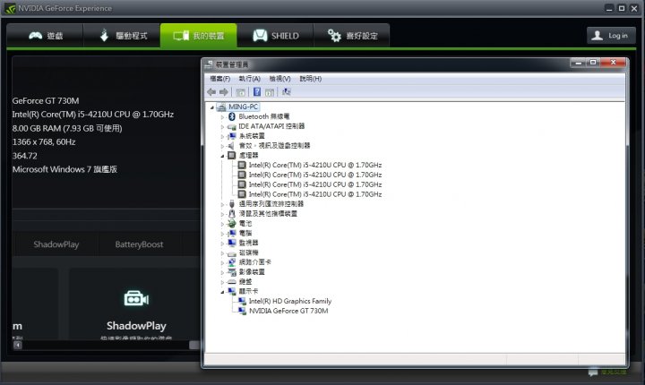The image size is (645, 385).
Task: Expand the network adapters category
Action: pyautogui.click(x=222, y=262)
